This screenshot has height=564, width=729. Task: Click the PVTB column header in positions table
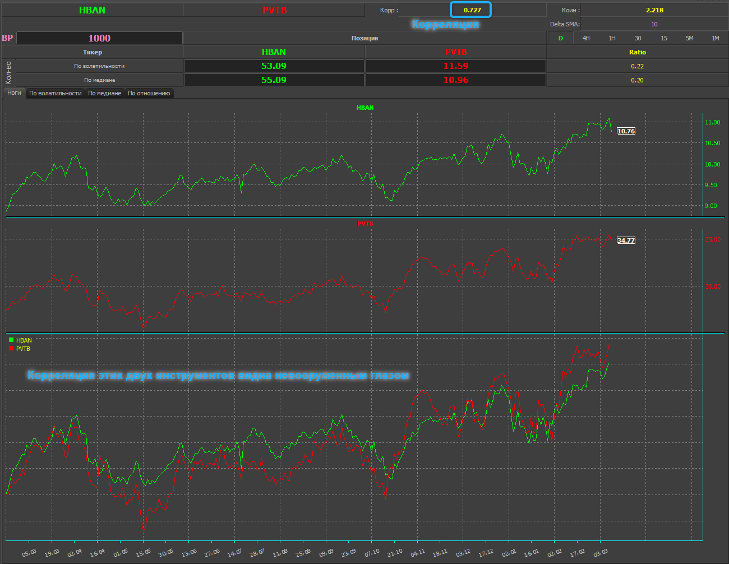point(456,52)
